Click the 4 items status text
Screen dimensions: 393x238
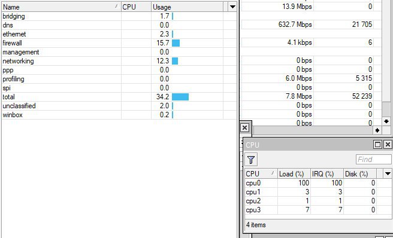tap(256, 225)
